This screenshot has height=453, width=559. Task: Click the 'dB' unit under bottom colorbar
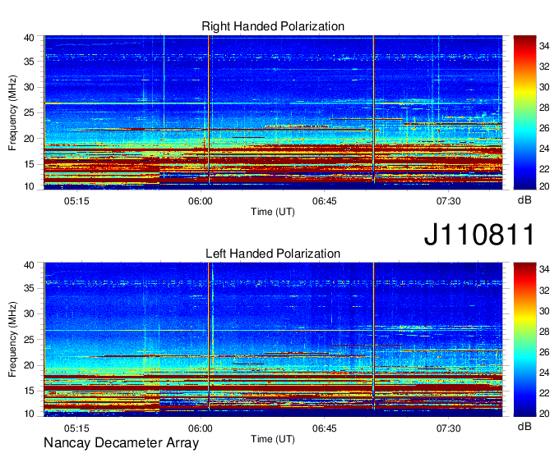point(524,427)
